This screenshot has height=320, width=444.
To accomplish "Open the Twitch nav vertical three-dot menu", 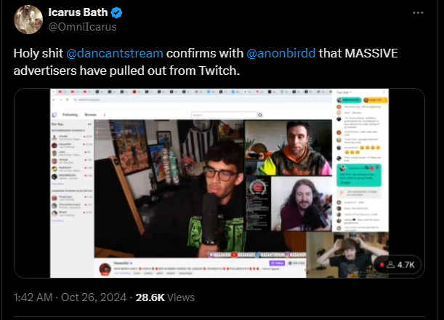I will click(105, 115).
